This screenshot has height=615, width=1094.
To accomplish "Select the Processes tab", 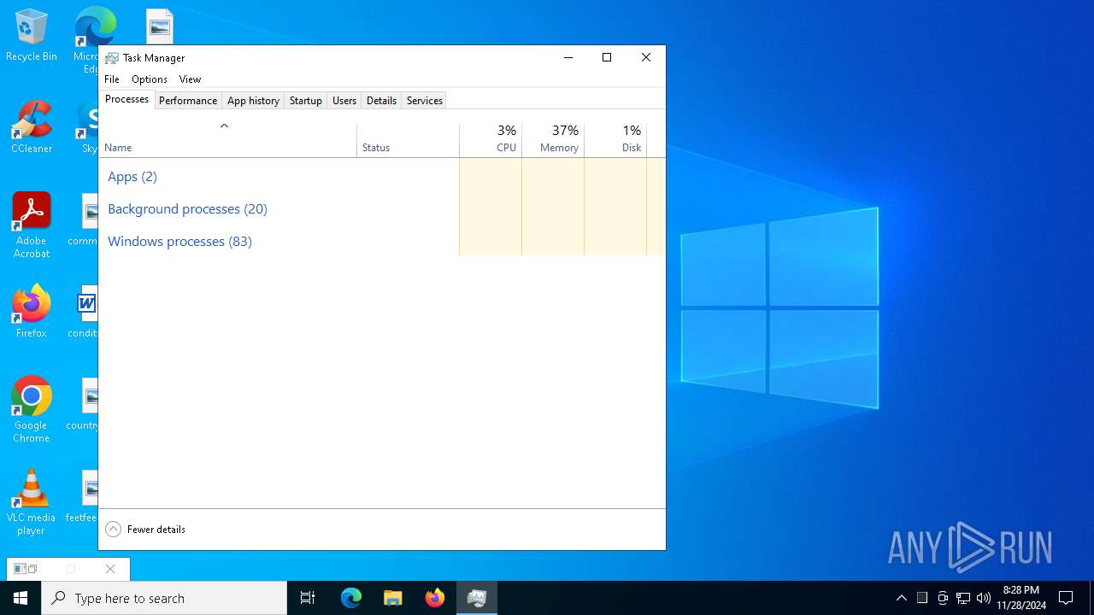I will [x=126, y=99].
